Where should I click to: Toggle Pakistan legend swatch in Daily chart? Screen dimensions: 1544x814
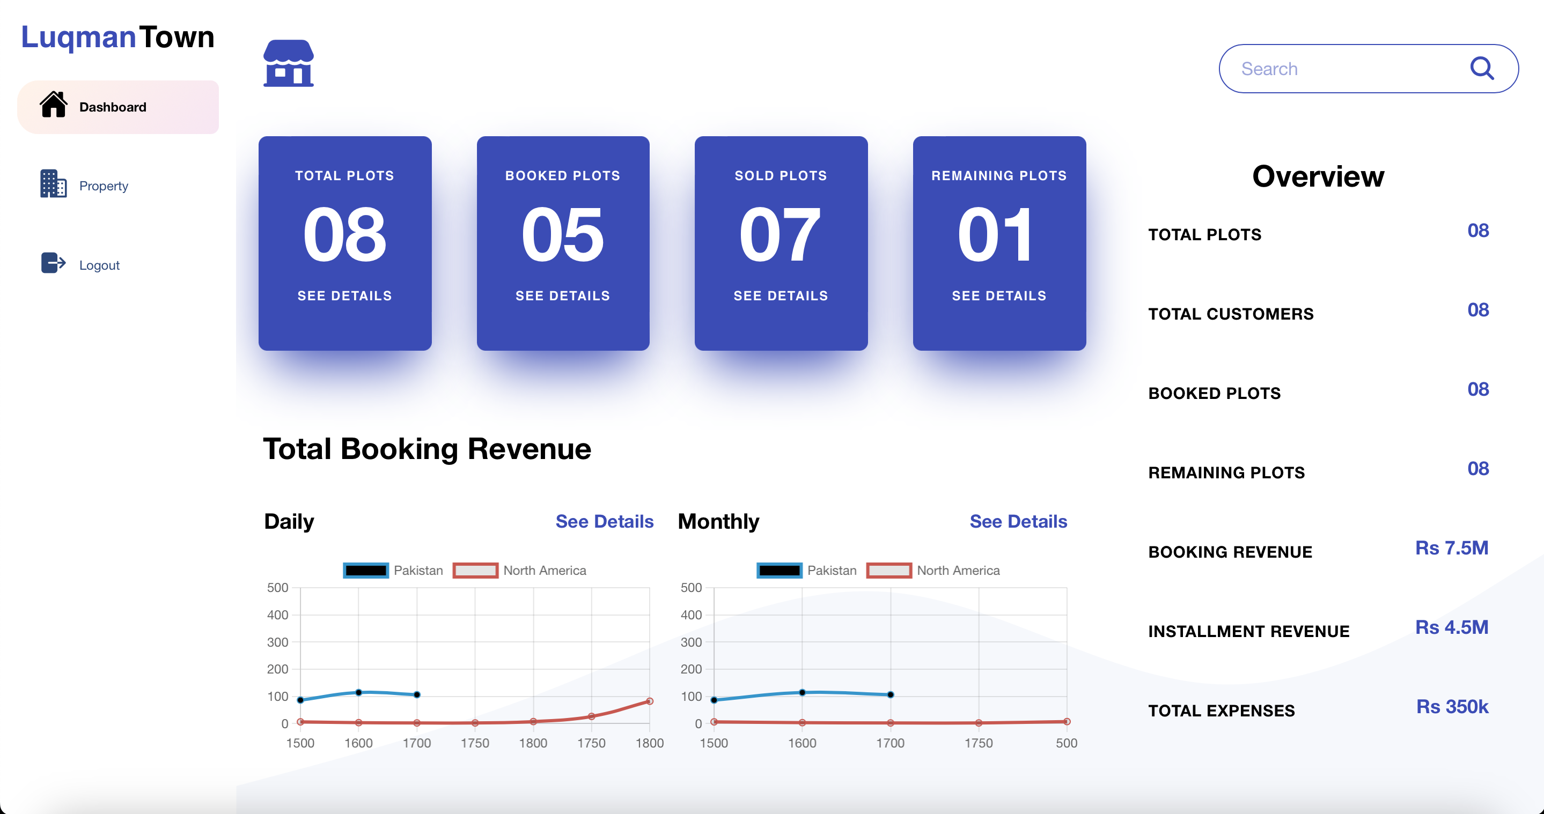pos(366,570)
